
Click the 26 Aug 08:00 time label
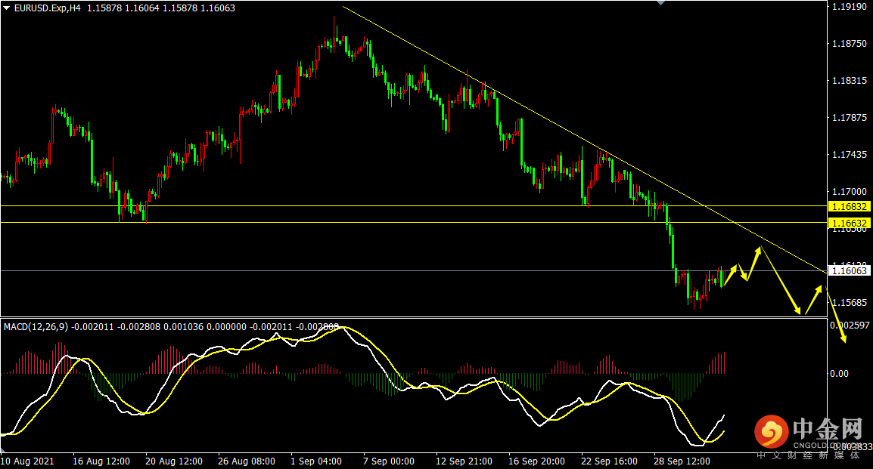[247, 461]
